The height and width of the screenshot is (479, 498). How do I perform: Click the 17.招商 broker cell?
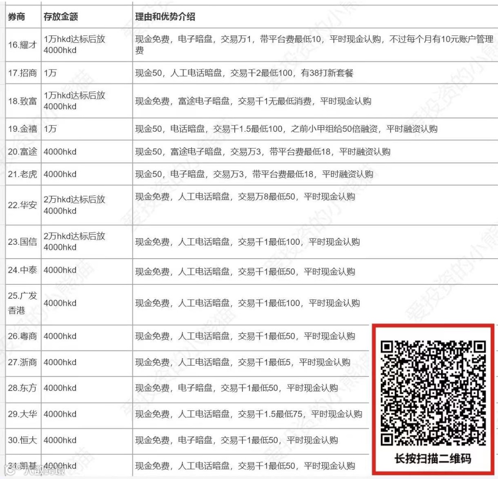[23, 73]
